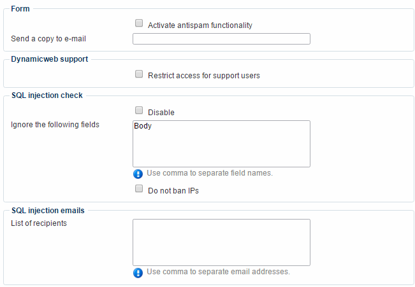Check the Disable box under SQL injection check
Viewport: 415px width, 287px height.
[x=139, y=111]
